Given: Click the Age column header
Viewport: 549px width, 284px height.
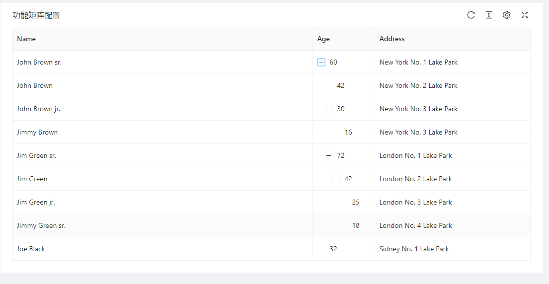Looking at the screenshot, I should point(344,39).
